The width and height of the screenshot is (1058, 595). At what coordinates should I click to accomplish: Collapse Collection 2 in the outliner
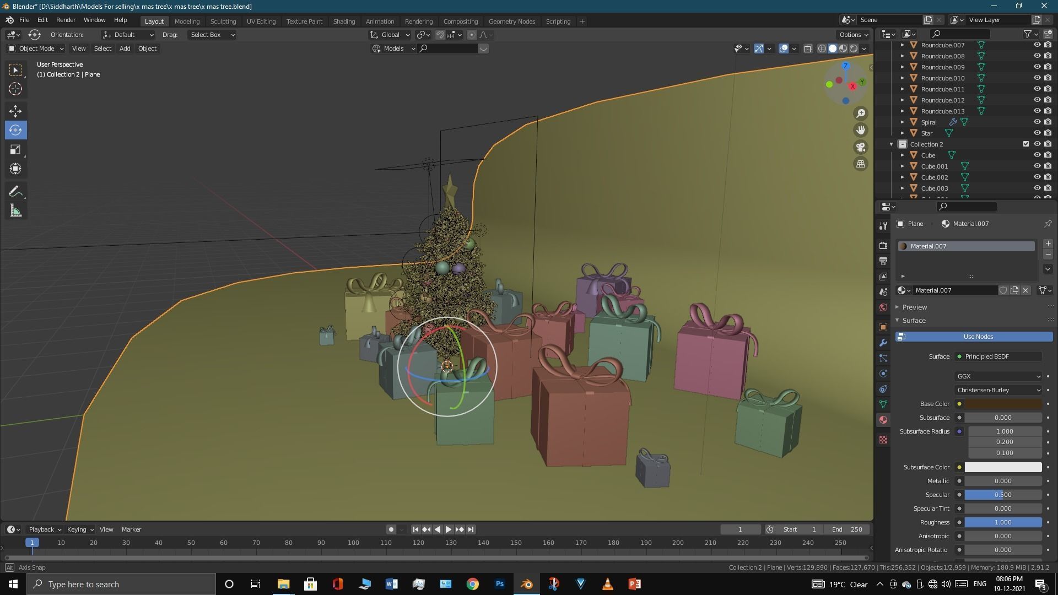click(891, 144)
